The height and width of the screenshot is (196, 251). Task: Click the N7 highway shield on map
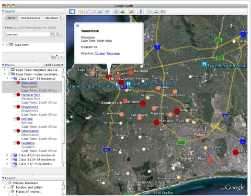tap(157, 47)
